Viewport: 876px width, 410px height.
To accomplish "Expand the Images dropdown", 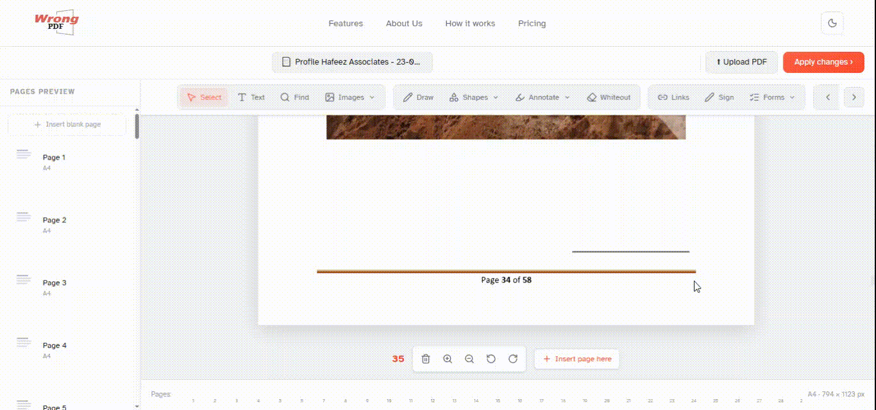I will 349,97.
